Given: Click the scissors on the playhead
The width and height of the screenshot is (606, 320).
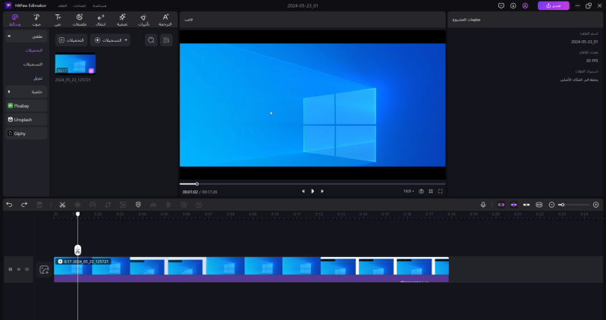Looking at the screenshot, I should (77, 250).
